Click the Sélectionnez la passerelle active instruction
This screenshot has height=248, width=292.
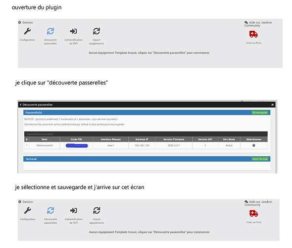coord(75,124)
